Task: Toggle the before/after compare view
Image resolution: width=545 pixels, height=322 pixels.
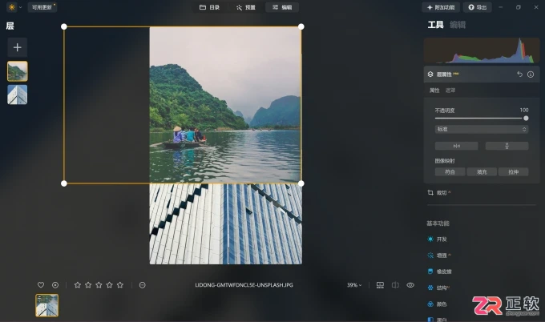Action: pyautogui.click(x=395, y=285)
